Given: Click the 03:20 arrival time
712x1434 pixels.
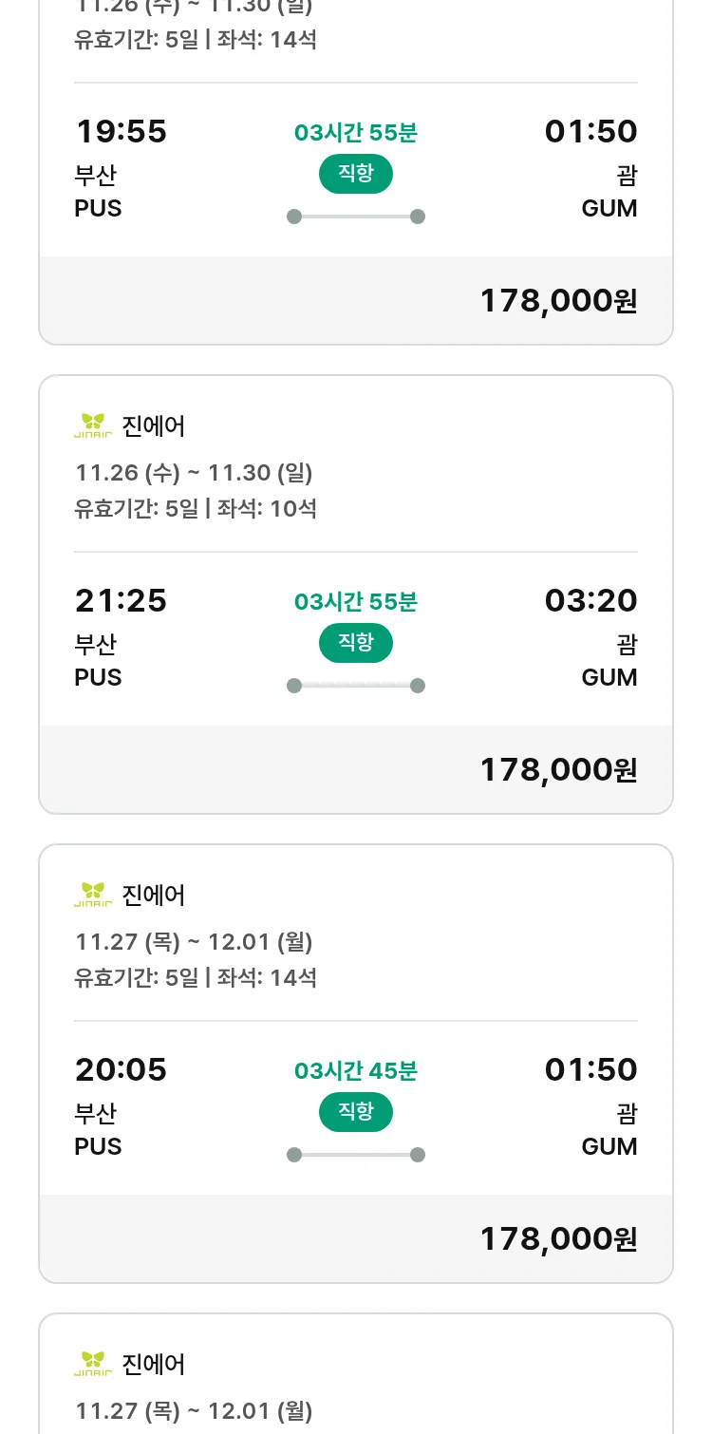Looking at the screenshot, I should point(590,601).
